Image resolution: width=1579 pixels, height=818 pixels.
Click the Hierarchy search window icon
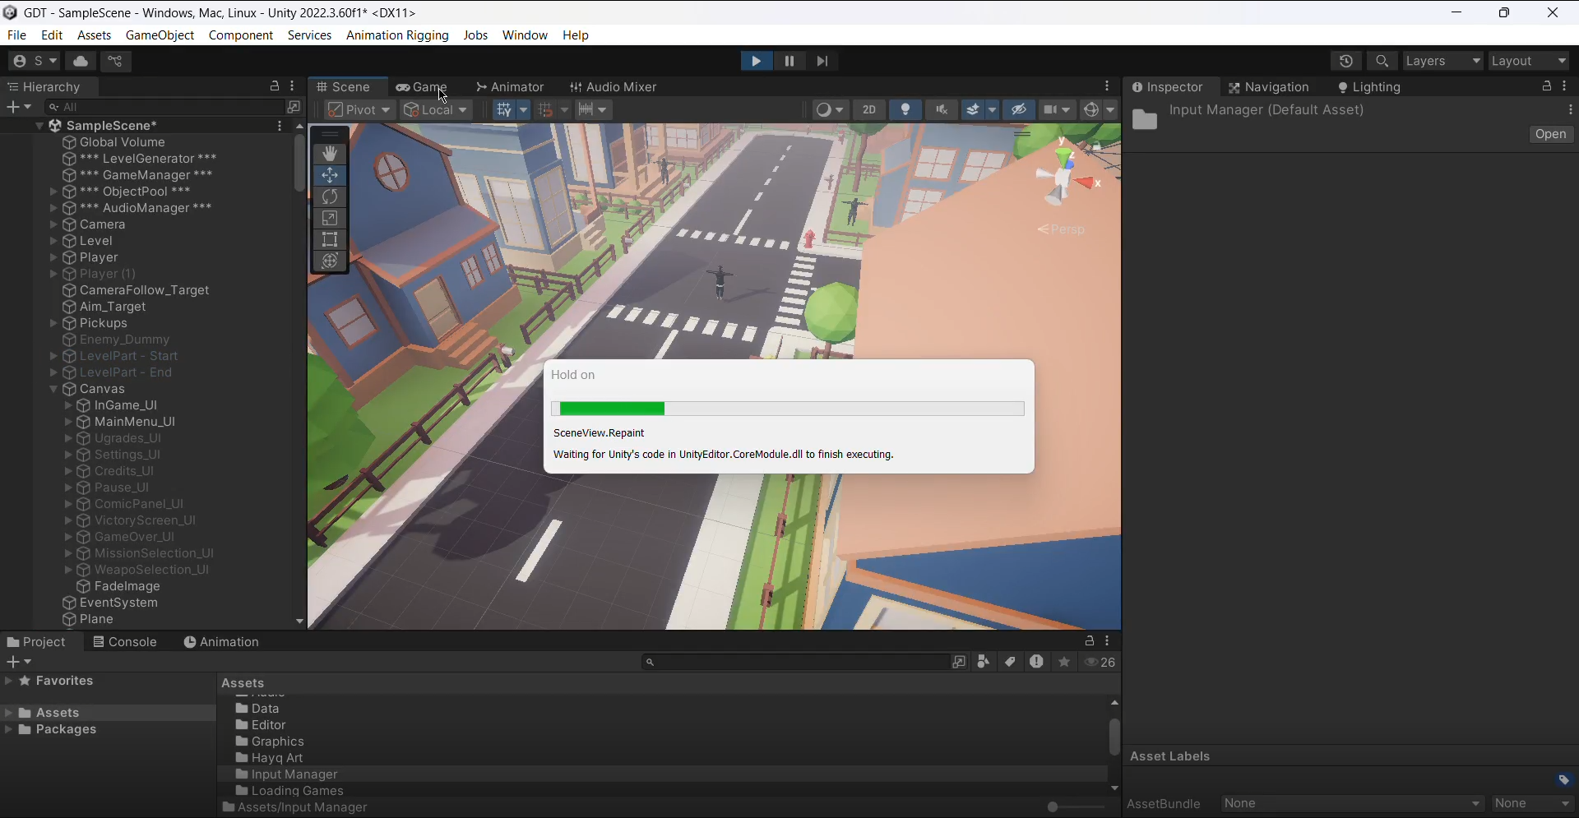294,107
